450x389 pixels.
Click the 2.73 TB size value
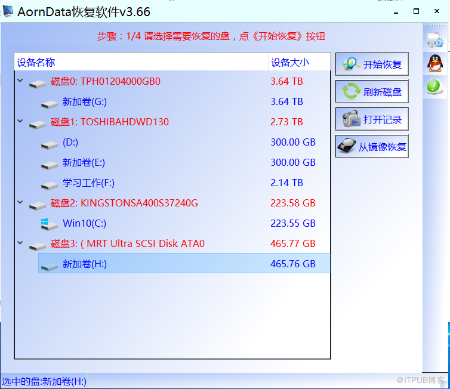pyautogui.click(x=286, y=122)
